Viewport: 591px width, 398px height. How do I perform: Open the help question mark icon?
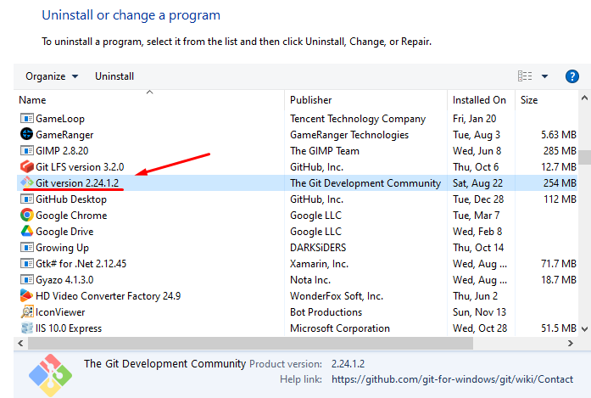click(572, 76)
